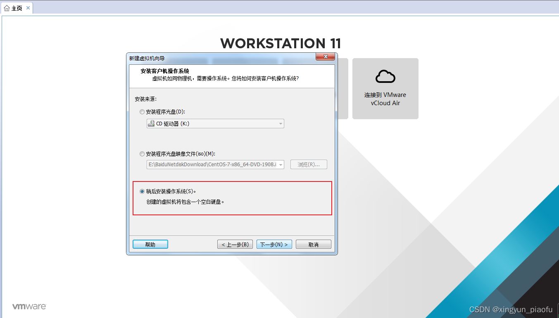Click the WORKSTATION 11 title text
559x318 pixels.
tap(281, 43)
